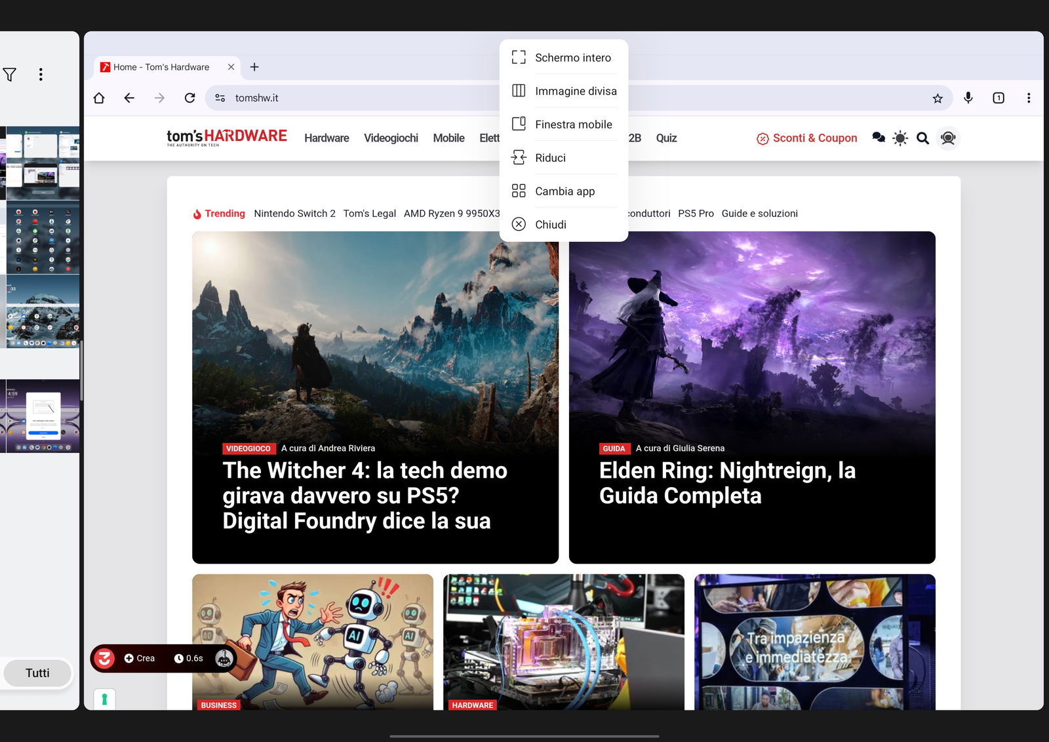The width and height of the screenshot is (1049, 742).
Task: Select the mountain wallpaper thumbnail in left panel
Action: pos(43,311)
